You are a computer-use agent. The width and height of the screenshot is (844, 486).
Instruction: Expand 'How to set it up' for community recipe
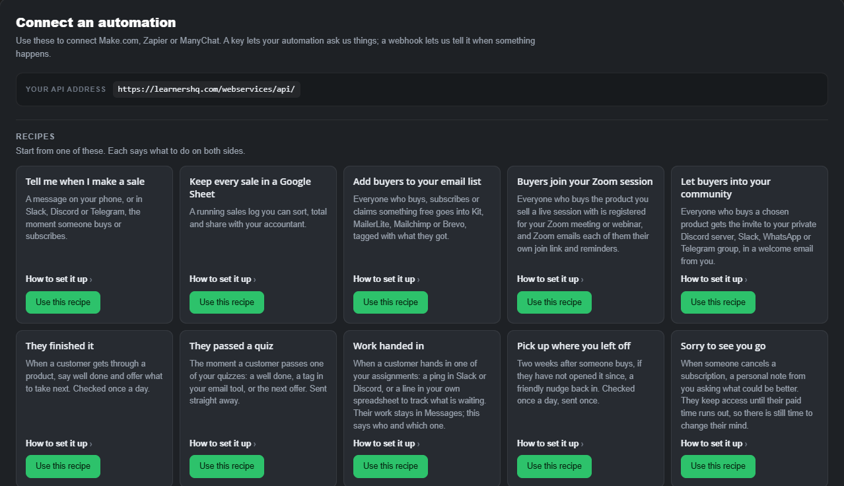point(714,279)
